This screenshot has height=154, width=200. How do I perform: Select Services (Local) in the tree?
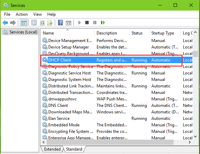(20, 32)
